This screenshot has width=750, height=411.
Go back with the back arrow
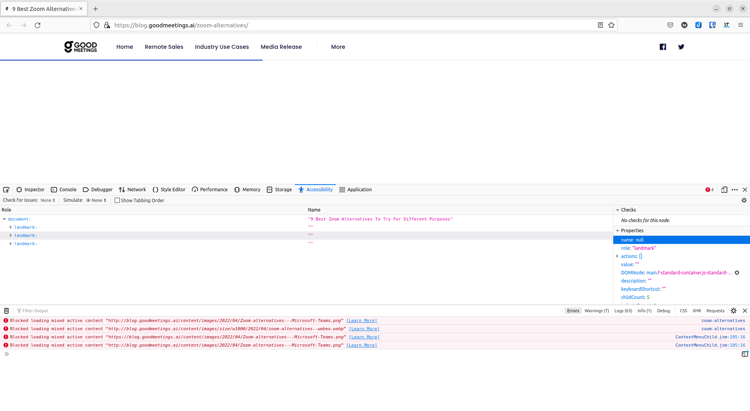9,25
